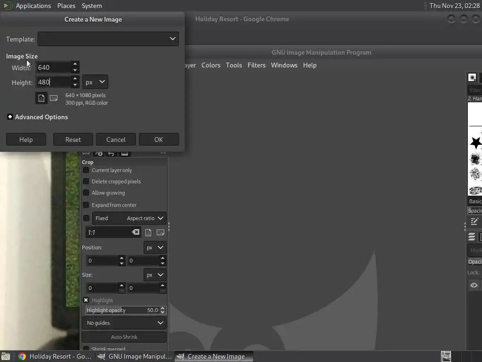The width and height of the screenshot is (482, 362).
Task: Click the Opacity slider in the layers dock
Action: 474,262
